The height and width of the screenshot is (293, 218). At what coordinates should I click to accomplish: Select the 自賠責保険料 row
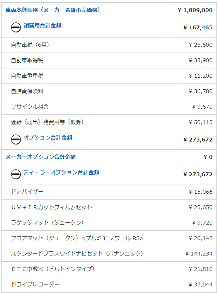[109, 91]
